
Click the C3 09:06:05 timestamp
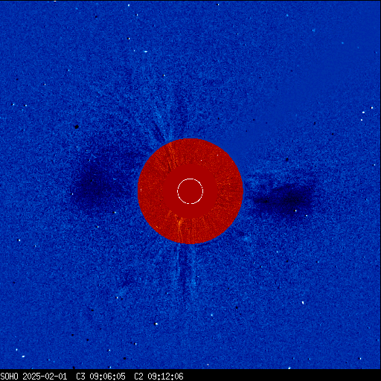[100, 377]
